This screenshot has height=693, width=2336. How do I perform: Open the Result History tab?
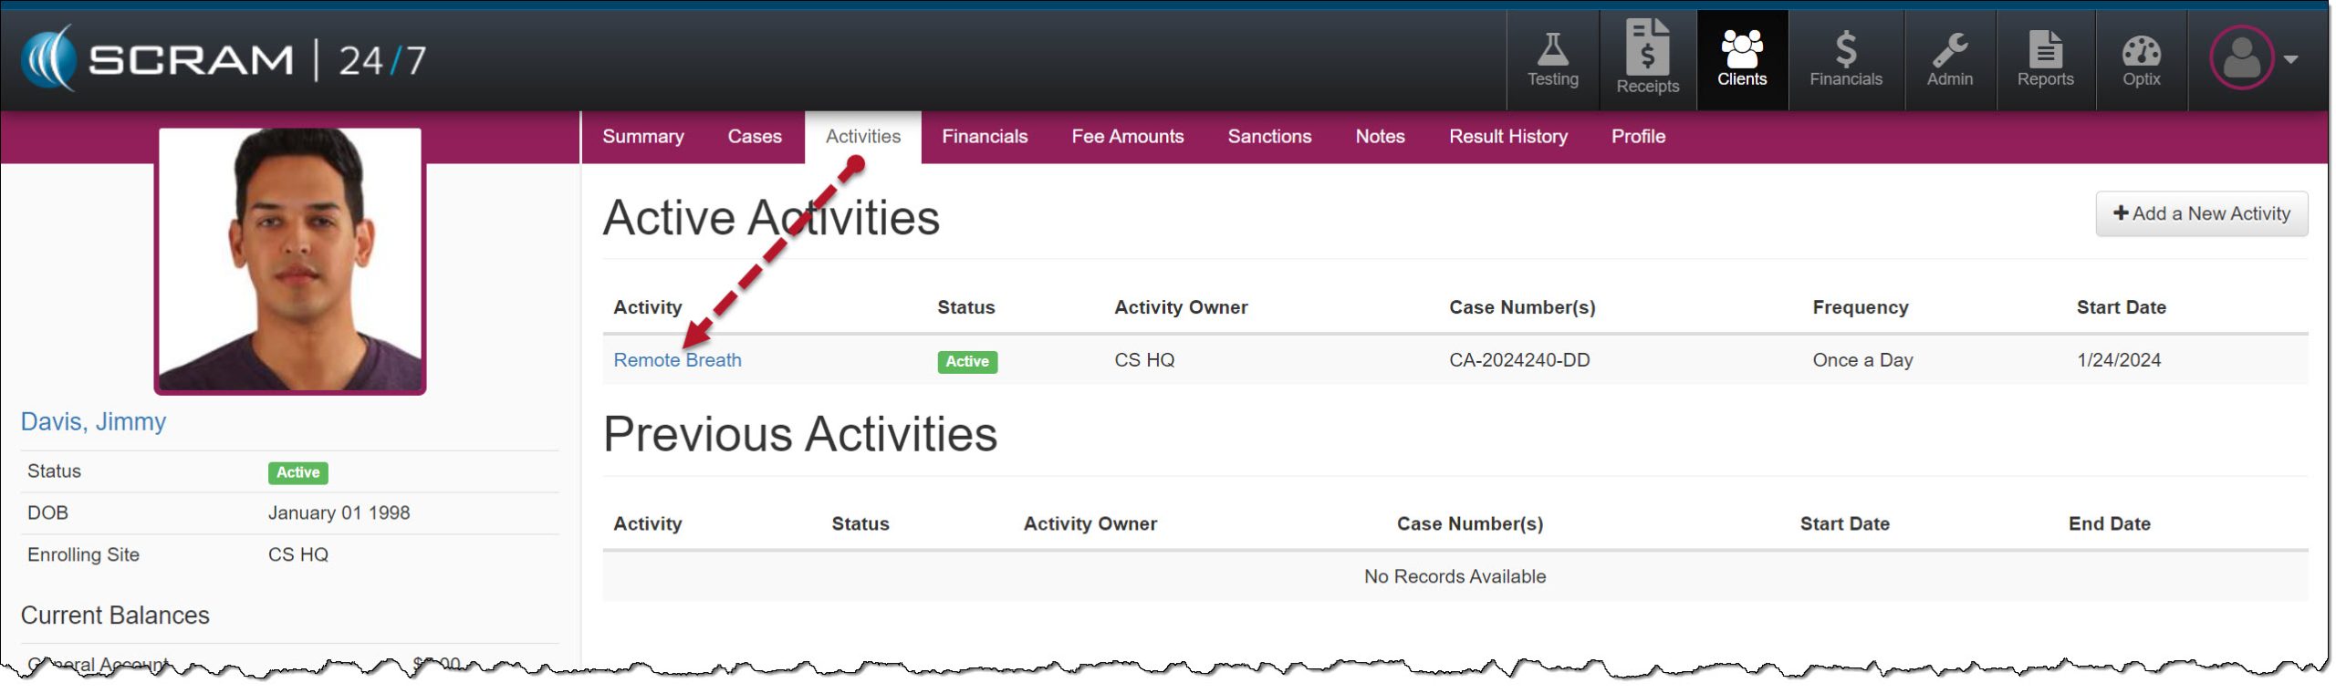[x=1507, y=137]
